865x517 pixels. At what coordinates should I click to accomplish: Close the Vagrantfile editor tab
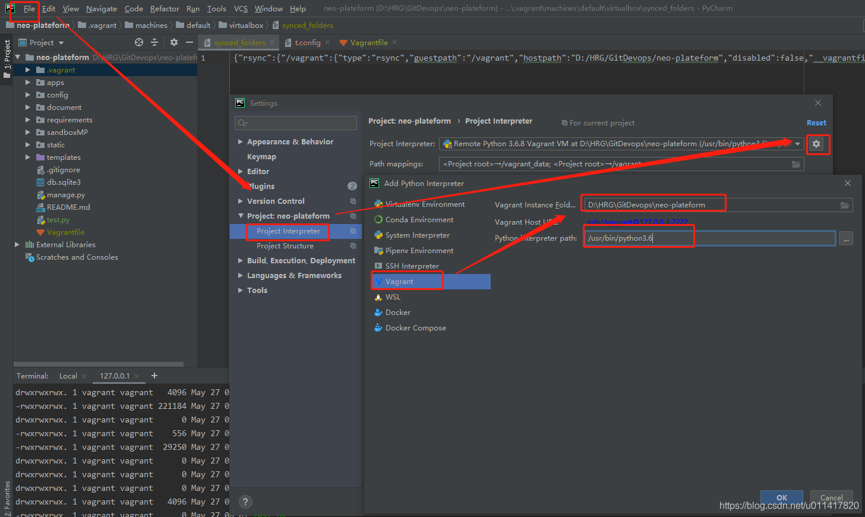tap(394, 42)
